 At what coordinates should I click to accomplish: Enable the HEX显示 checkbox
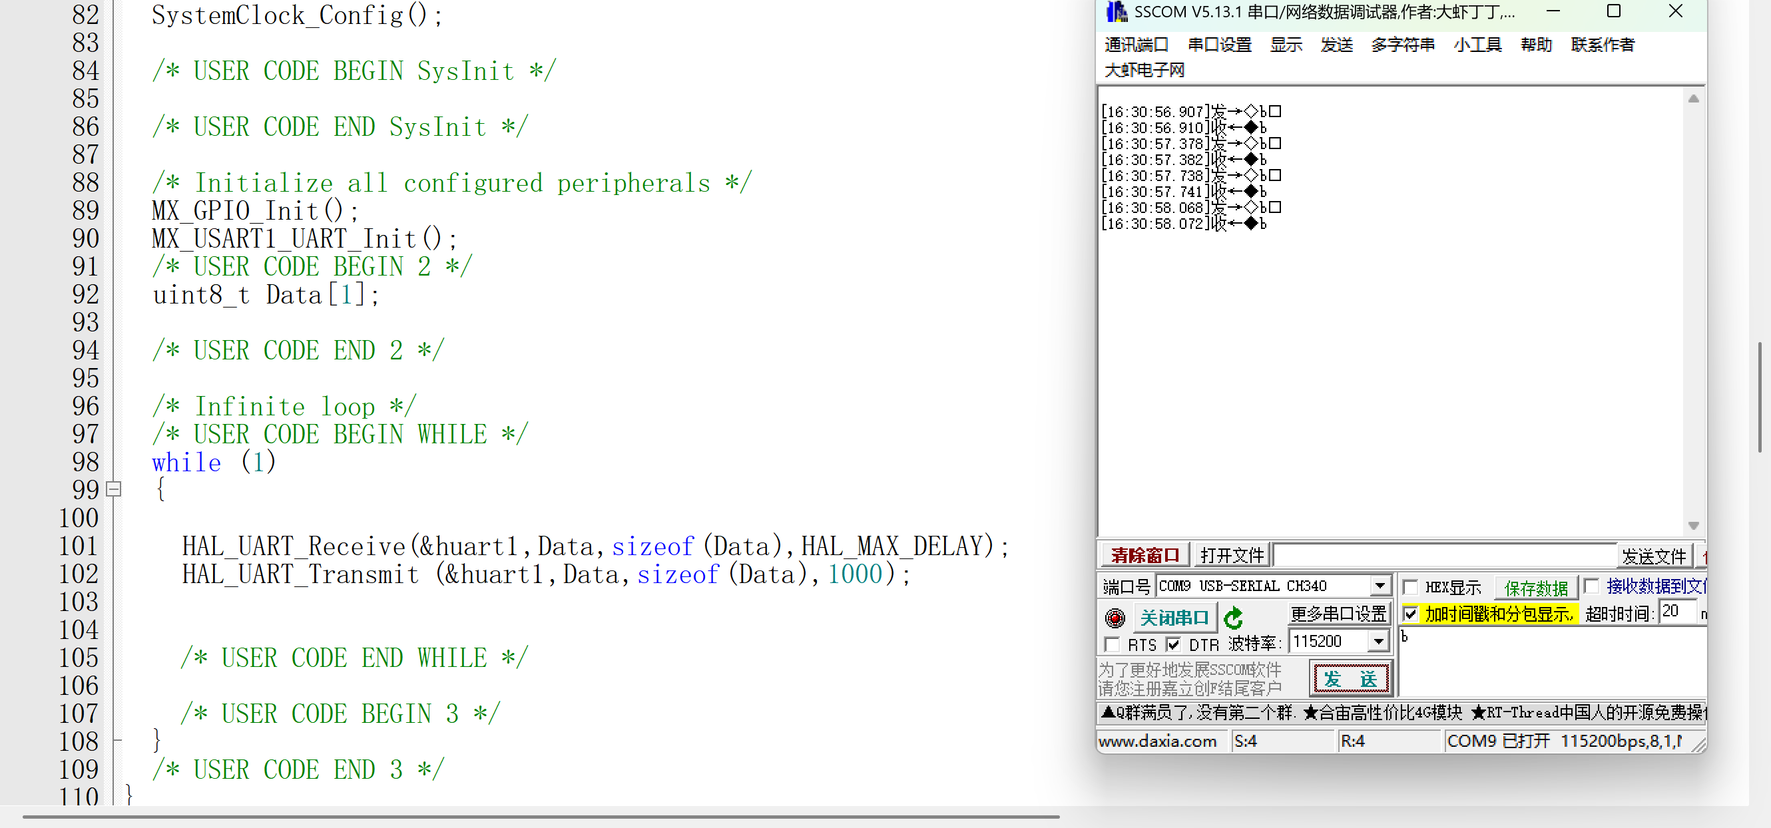pos(1411,587)
